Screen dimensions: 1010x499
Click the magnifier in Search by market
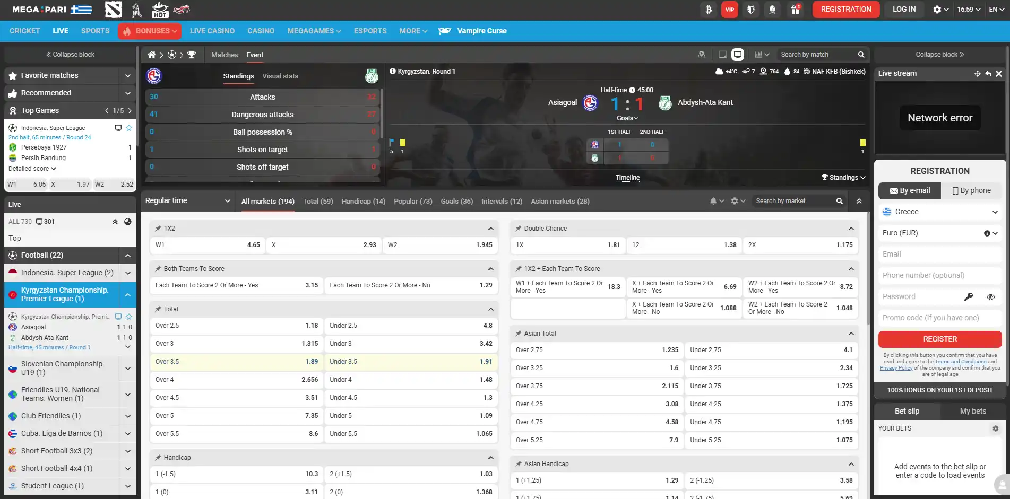839,201
